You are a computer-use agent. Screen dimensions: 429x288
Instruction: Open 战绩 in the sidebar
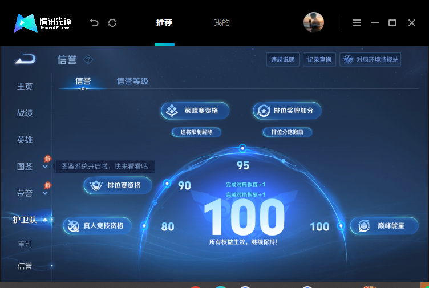pyautogui.click(x=25, y=113)
